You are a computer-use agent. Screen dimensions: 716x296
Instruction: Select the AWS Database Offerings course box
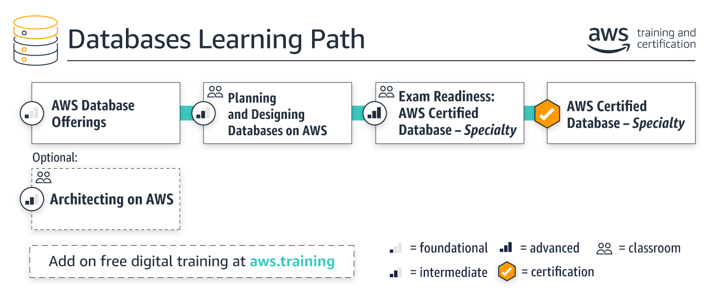106,113
